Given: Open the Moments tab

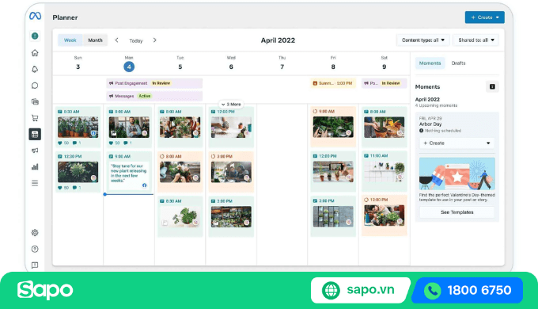Looking at the screenshot, I should [x=430, y=63].
